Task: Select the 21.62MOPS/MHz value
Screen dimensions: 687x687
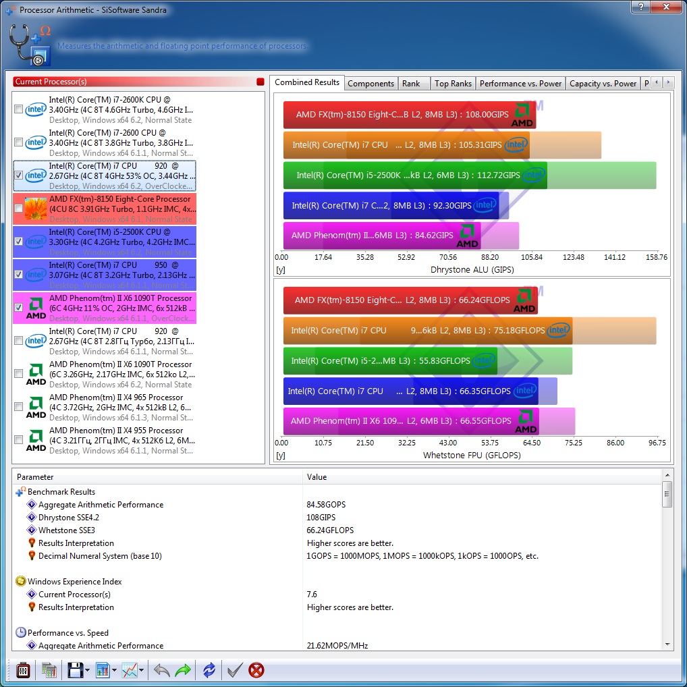Action: point(337,645)
